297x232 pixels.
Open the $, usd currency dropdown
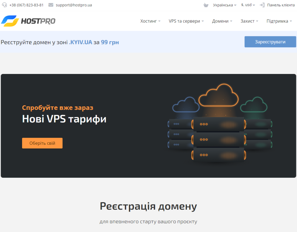click(x=248, y=5)
